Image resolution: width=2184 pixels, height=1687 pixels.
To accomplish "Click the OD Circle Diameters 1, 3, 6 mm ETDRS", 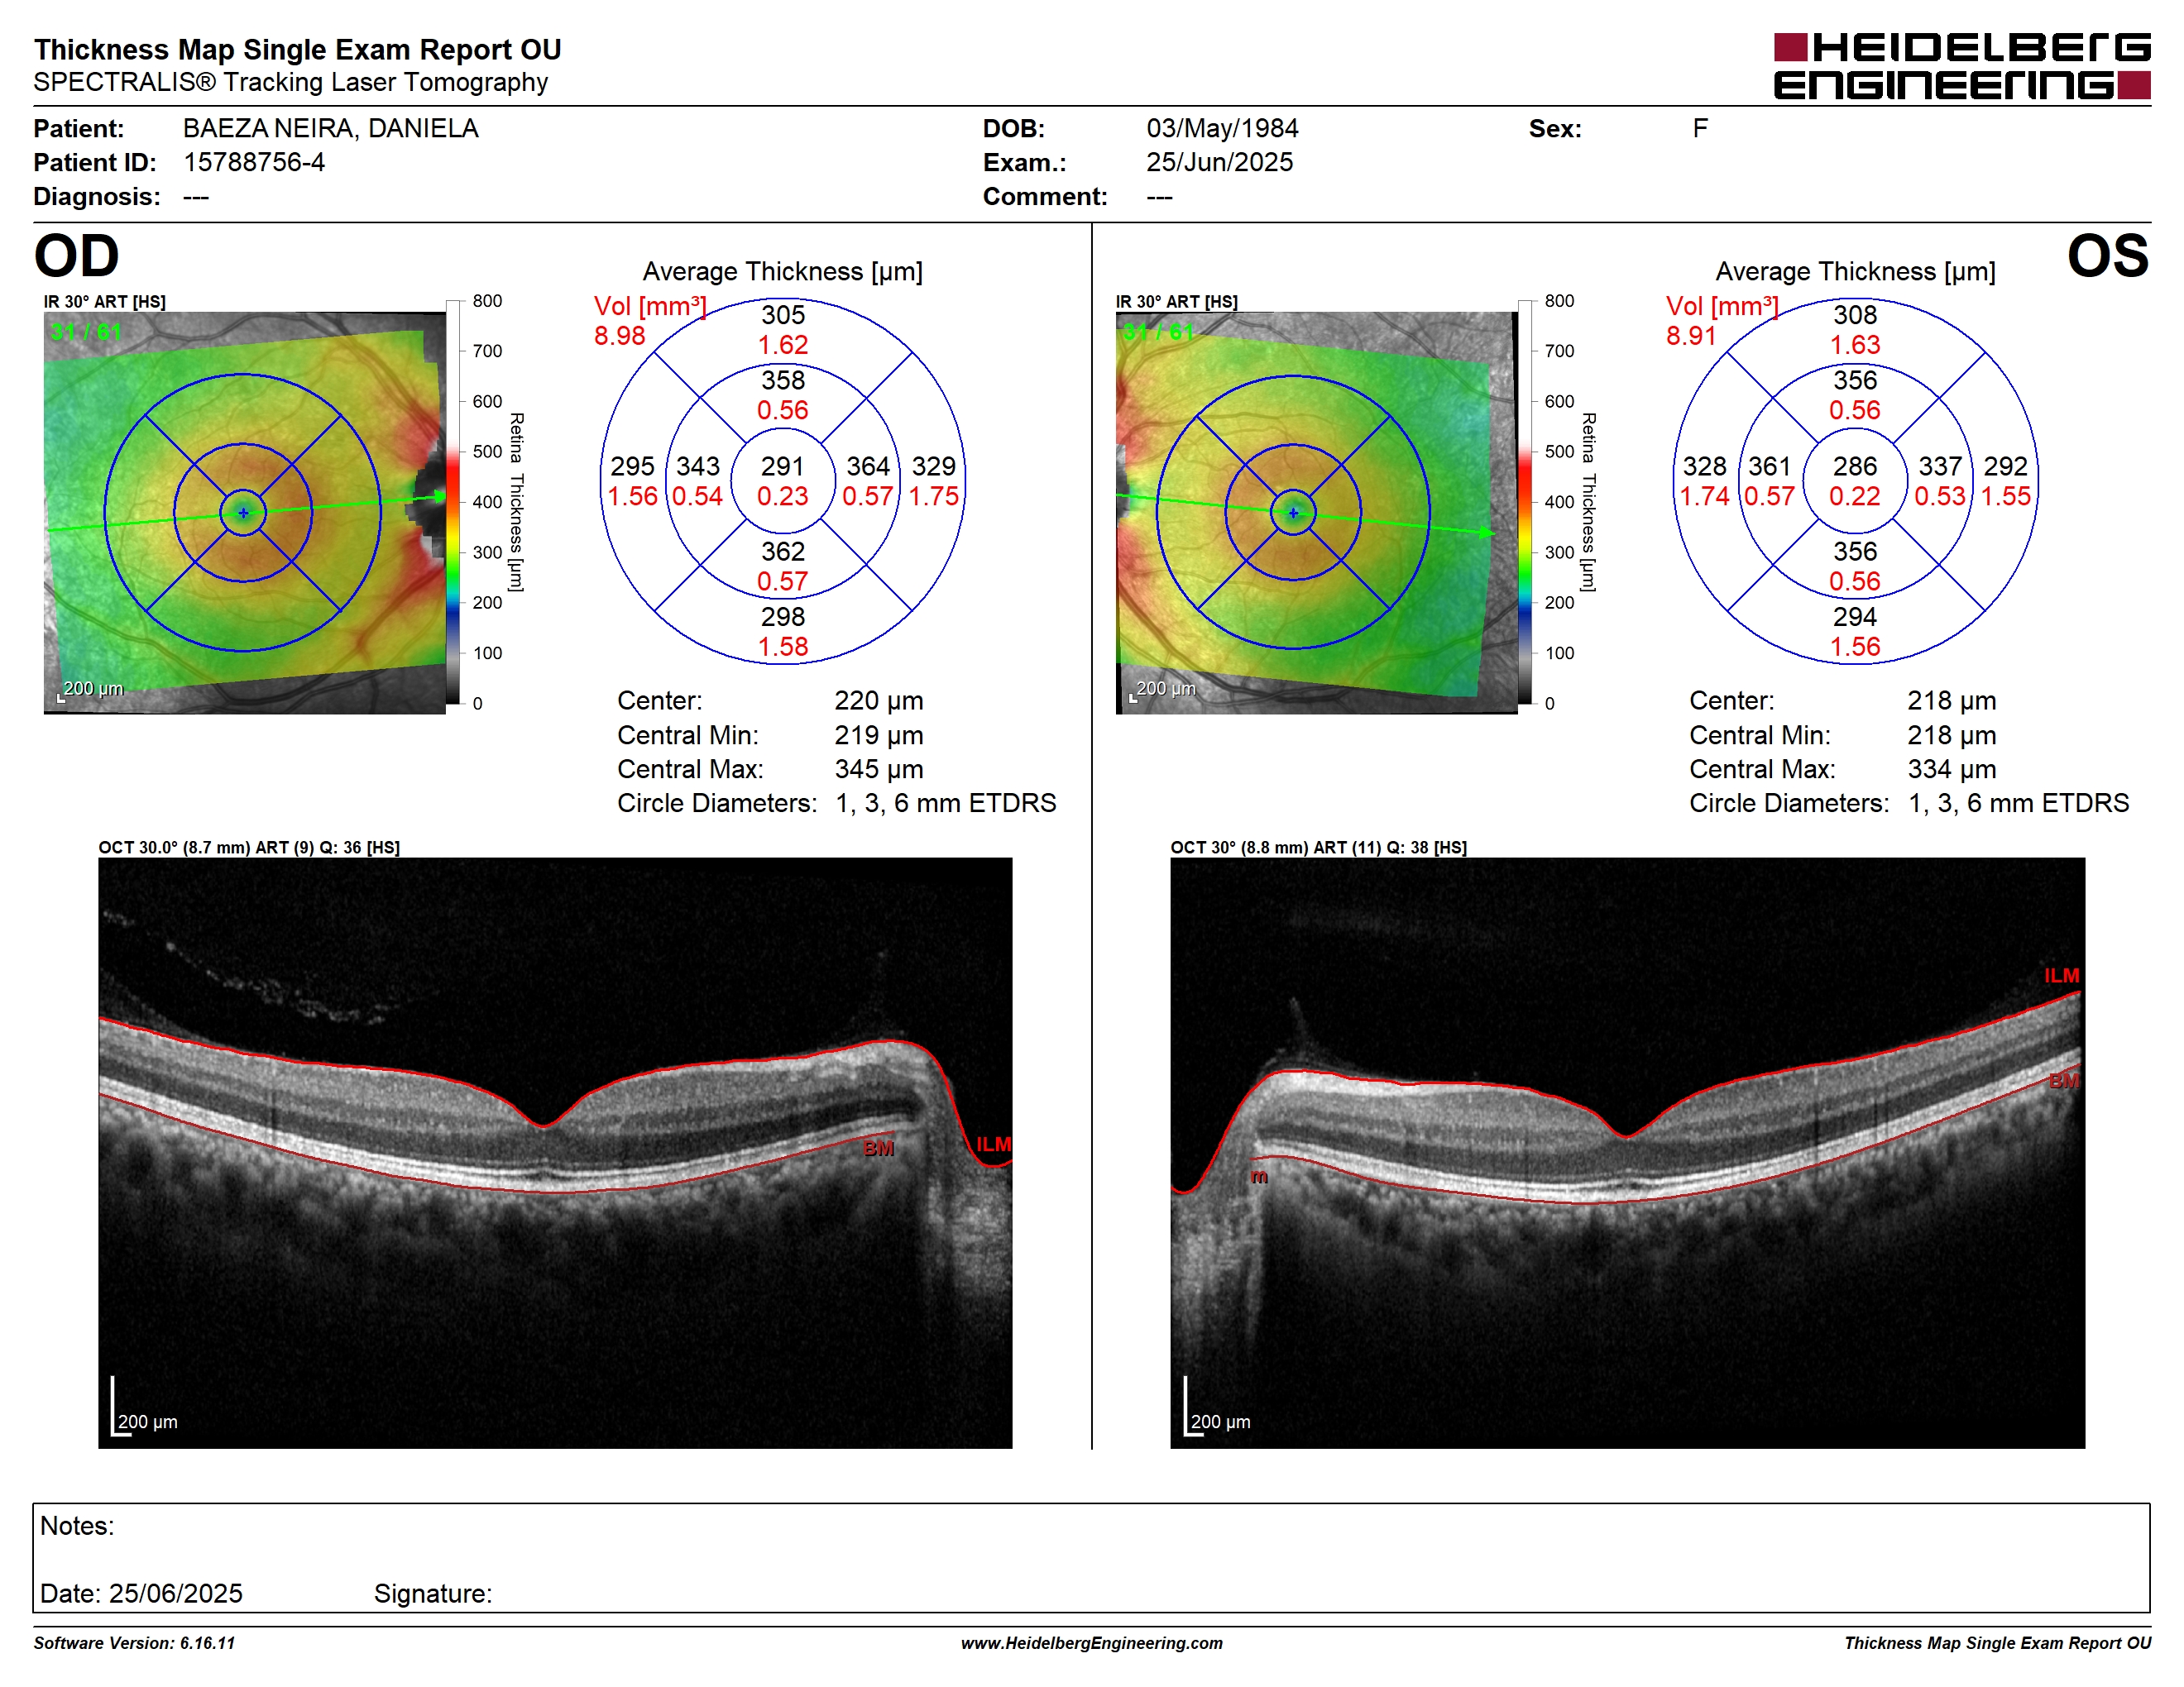I will (836, 804).
